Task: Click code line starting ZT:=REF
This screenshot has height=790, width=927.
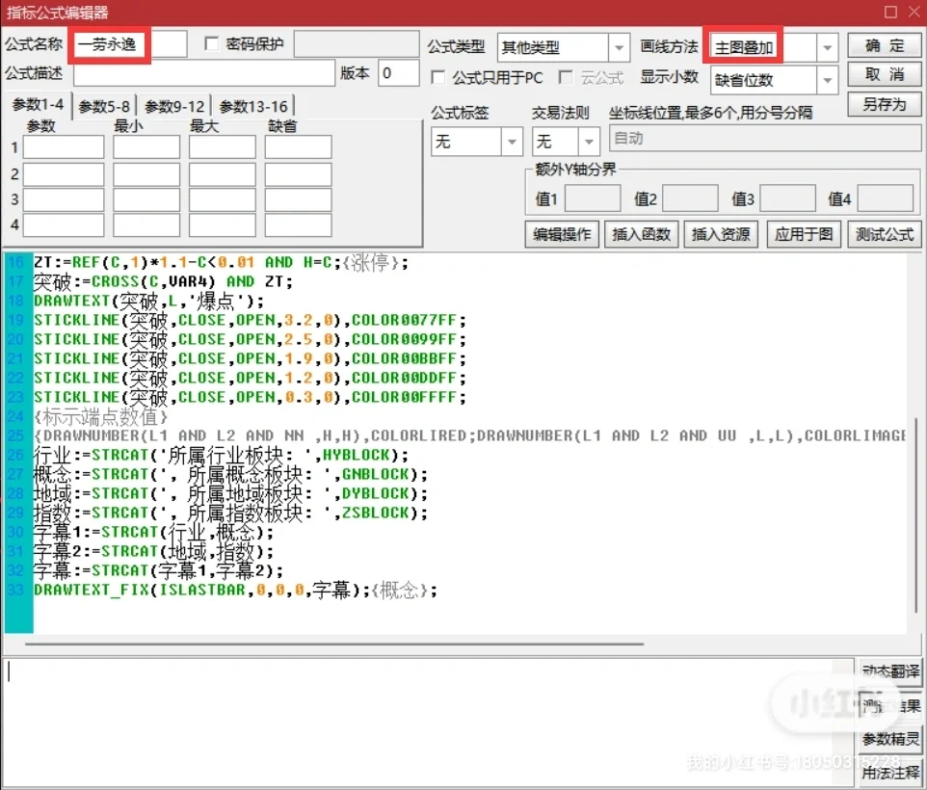Action: pyautogui.click(x=221, y=262)
